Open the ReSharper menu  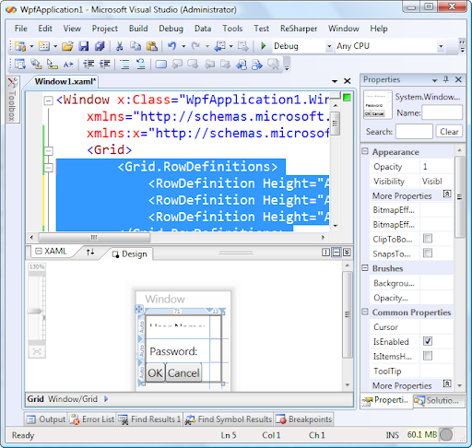tap(299, 29)
